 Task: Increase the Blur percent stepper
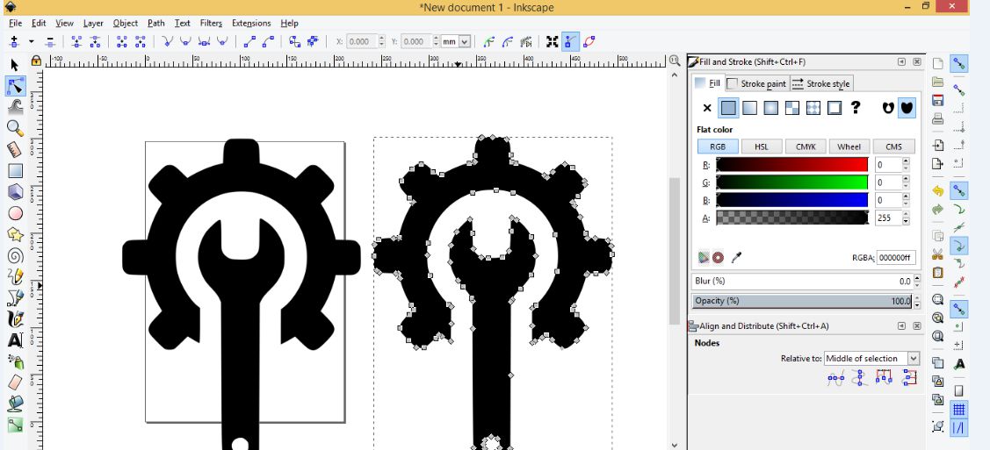click(917, 278)
